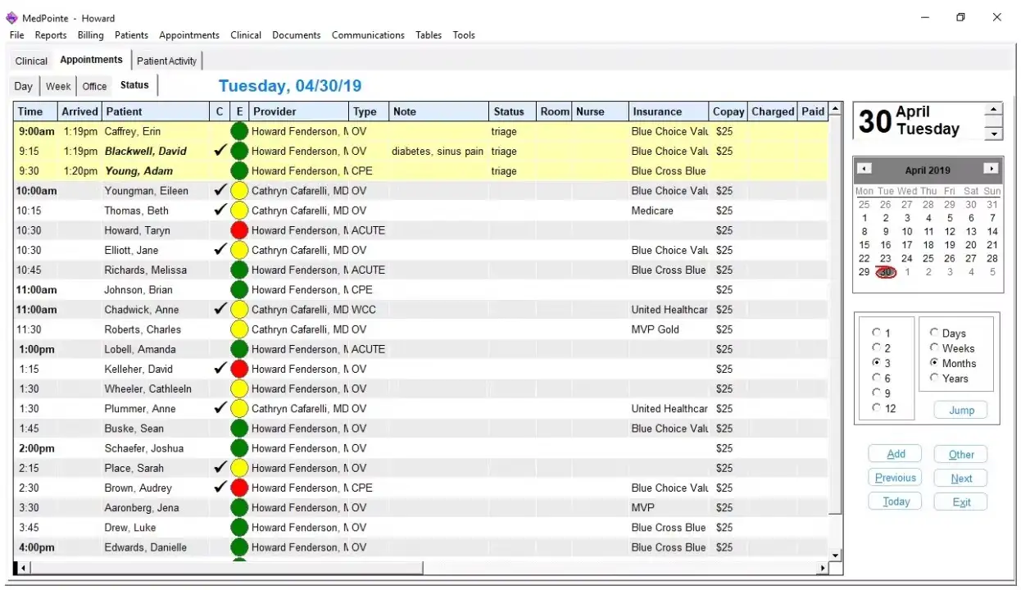The image size is (1021, 590).
Task: Select the circled date 30 on the calendar
Action: pos(886,272)
